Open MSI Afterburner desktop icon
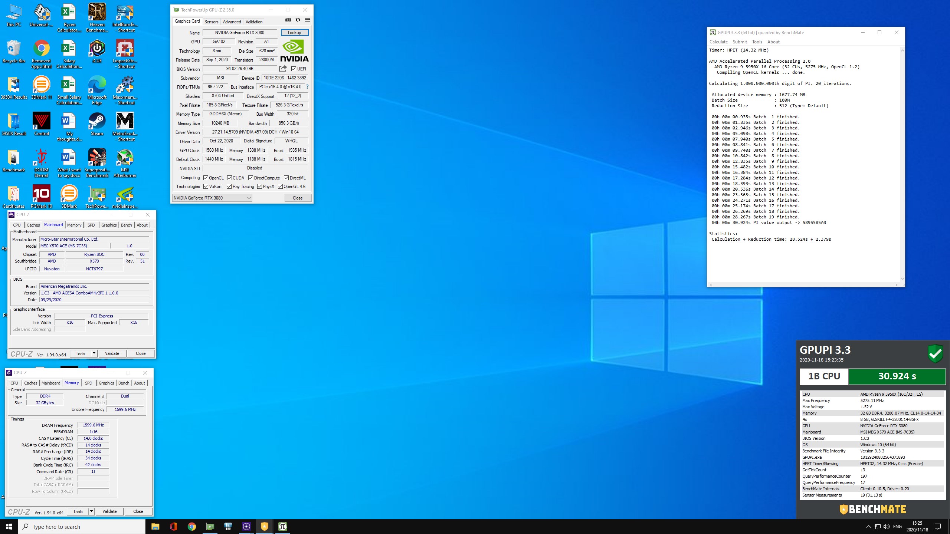The height and width of the screenshot is (534, 950). (x=125, y=163)
